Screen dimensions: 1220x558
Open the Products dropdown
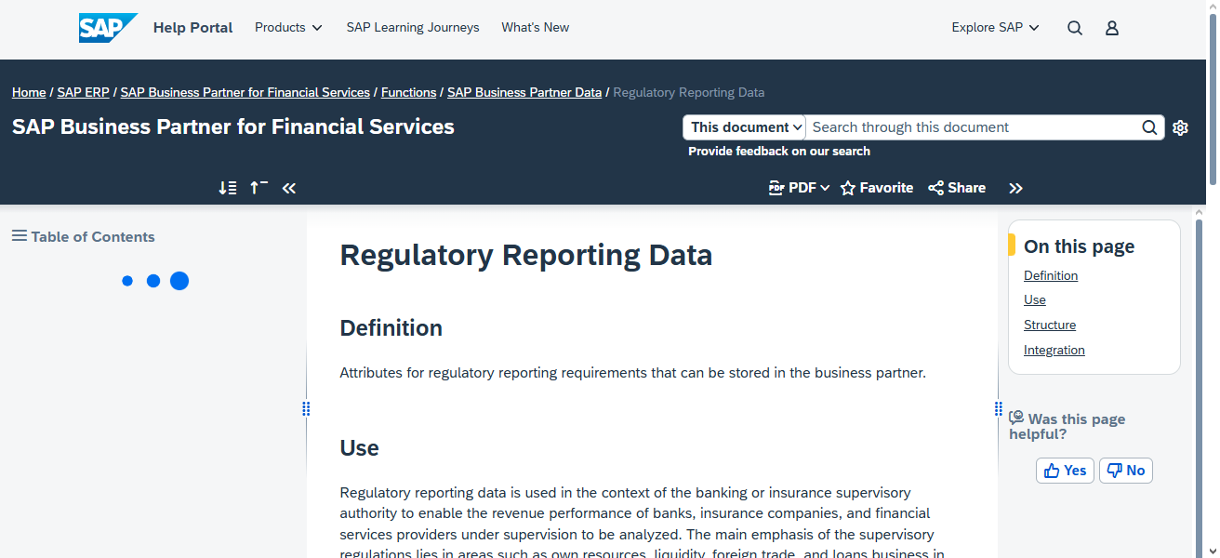tap(288, 27)
